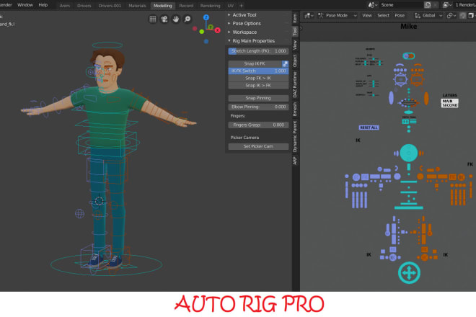Click Snap IK > FK button
This screenshot has width=476, height=317.
258,86
